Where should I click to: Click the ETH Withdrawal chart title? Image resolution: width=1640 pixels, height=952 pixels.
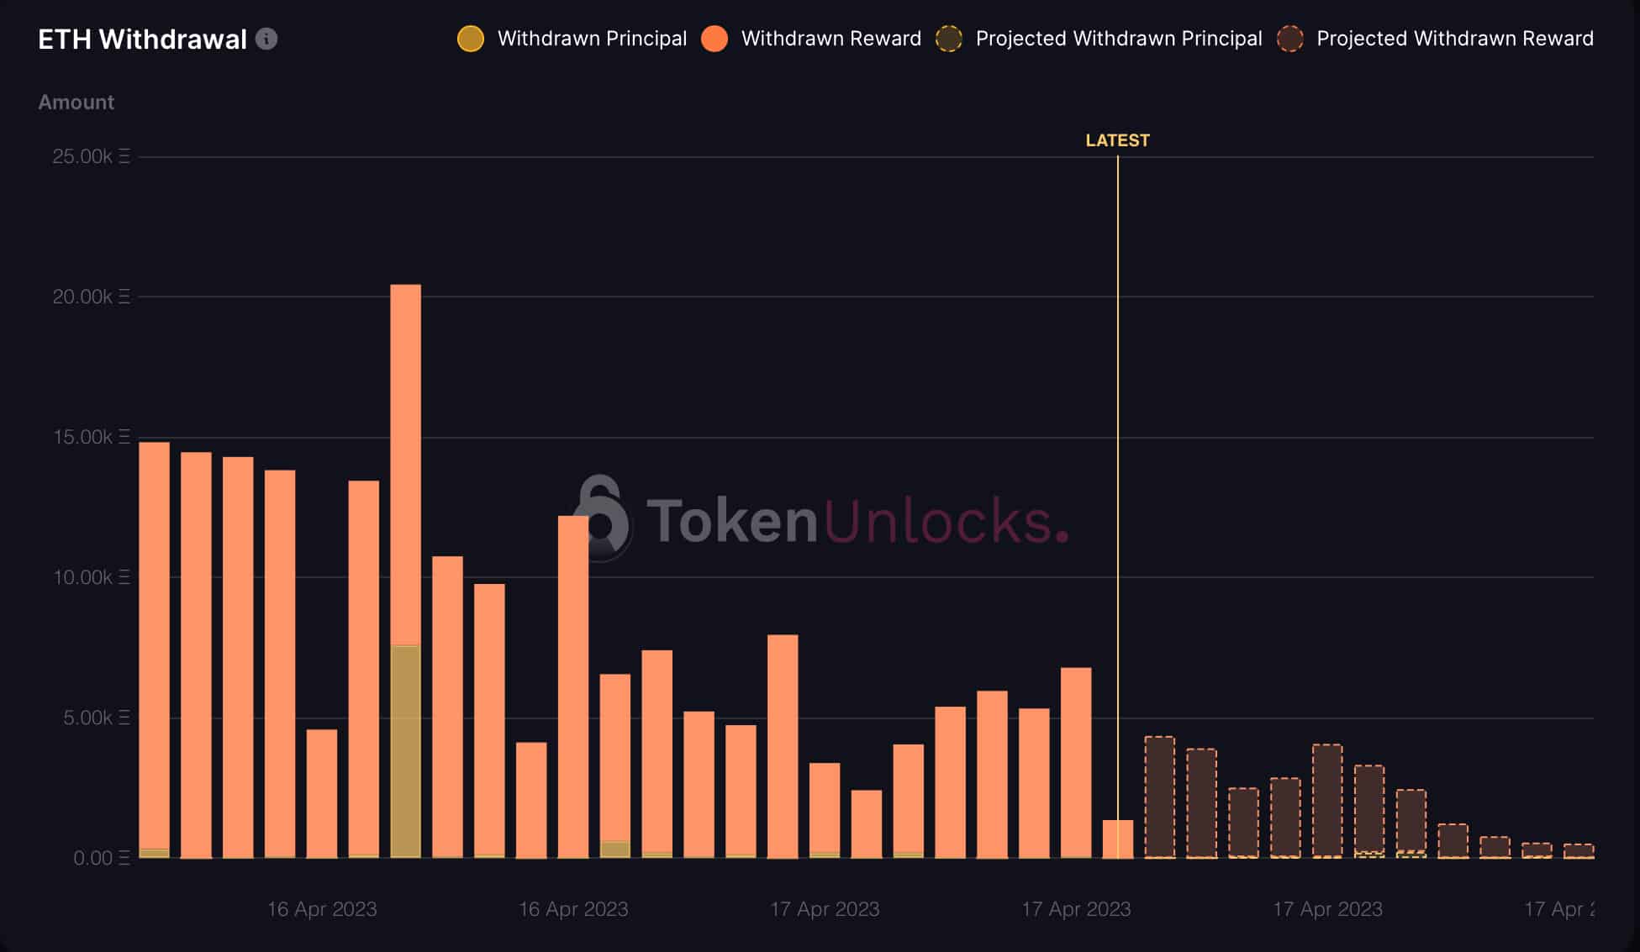coord(143,39)
